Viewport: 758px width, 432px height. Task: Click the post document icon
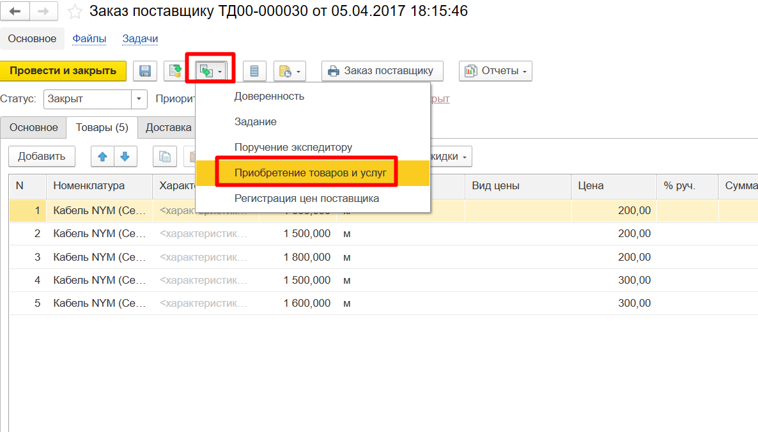point(174,71)
